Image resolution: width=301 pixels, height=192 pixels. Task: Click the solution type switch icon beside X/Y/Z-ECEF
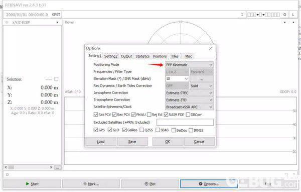pyautogui.click(x=7, y=23)
